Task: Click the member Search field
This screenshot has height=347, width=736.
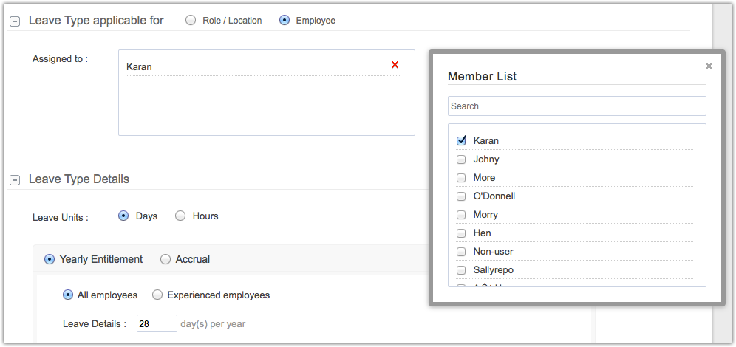Action: 576,106
